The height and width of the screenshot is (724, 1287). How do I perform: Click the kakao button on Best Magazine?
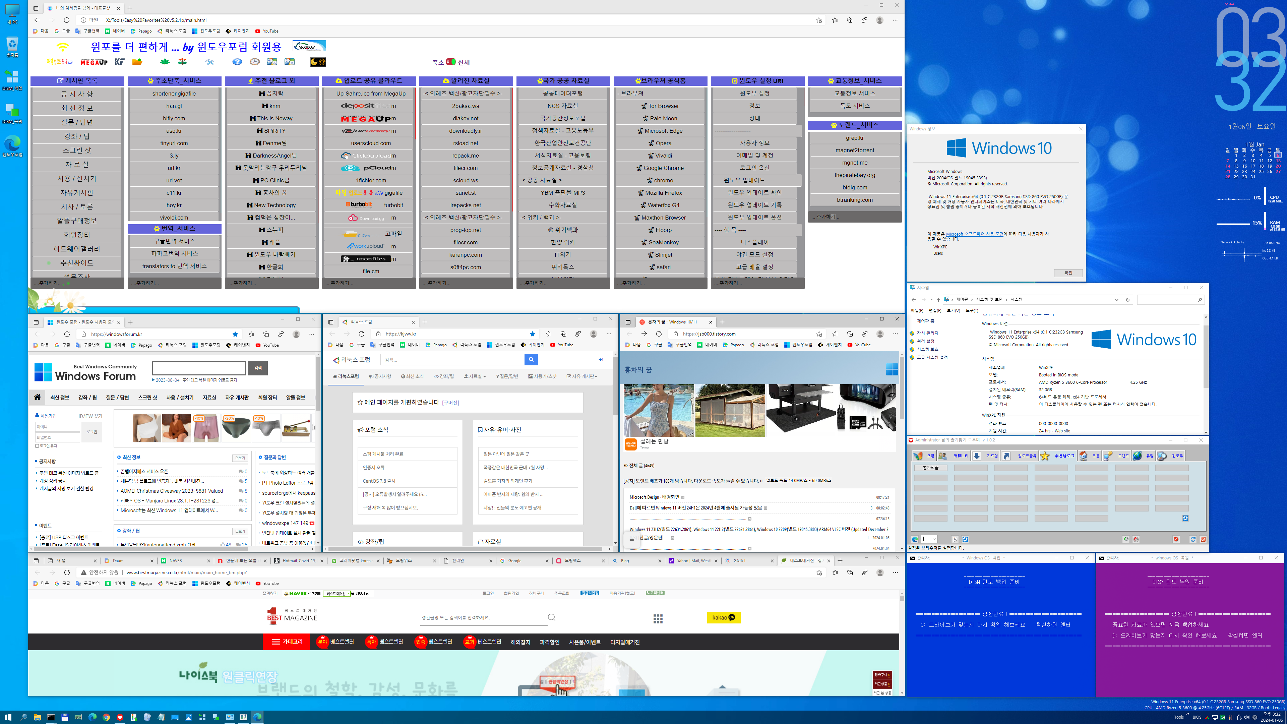click(x=724, y=617)
